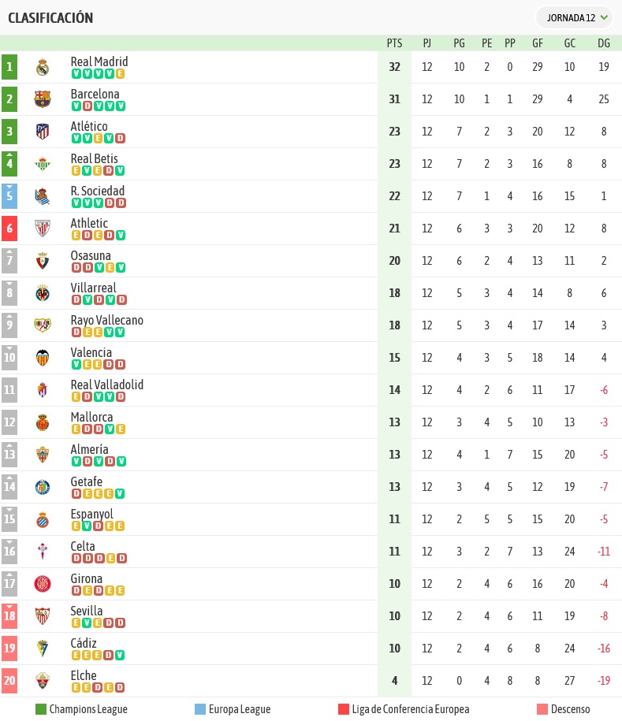Screen dimensions: 622x721
Task: Open the Rayo Vallecano team page
Action: click(x=106, y=320)
